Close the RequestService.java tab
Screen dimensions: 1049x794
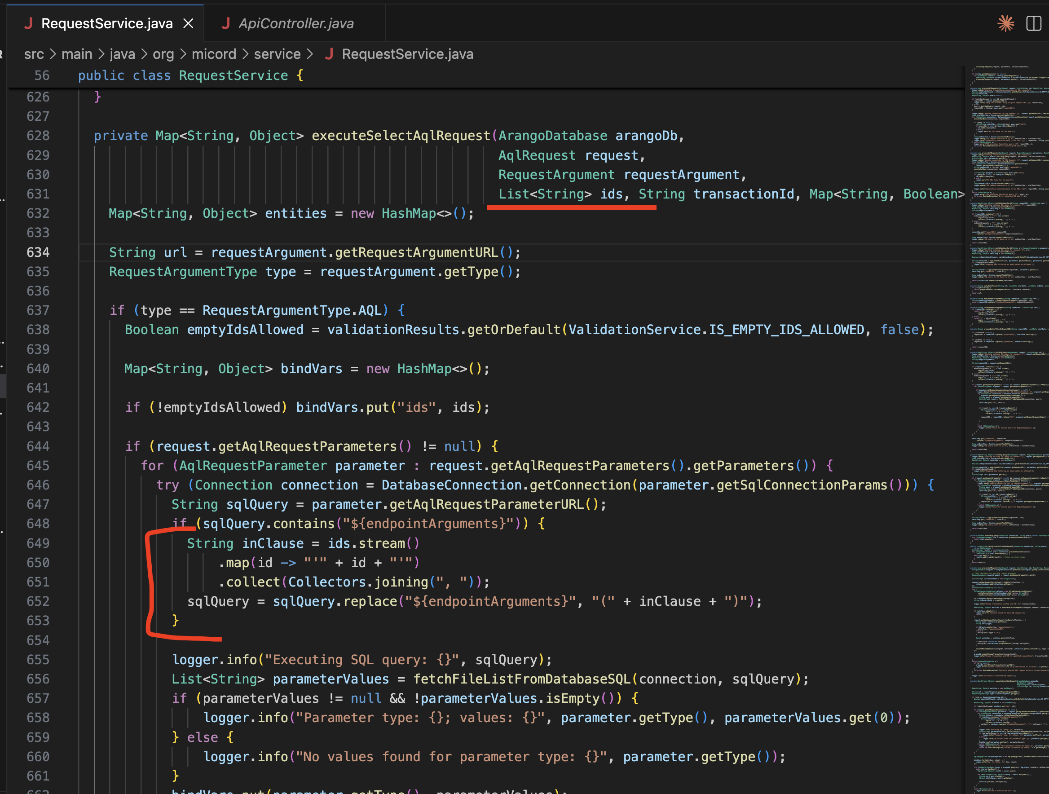(188, 23)
